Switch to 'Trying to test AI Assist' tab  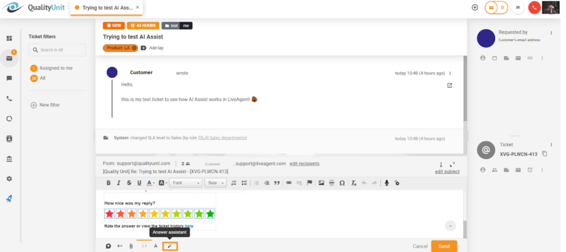(107, 8)
